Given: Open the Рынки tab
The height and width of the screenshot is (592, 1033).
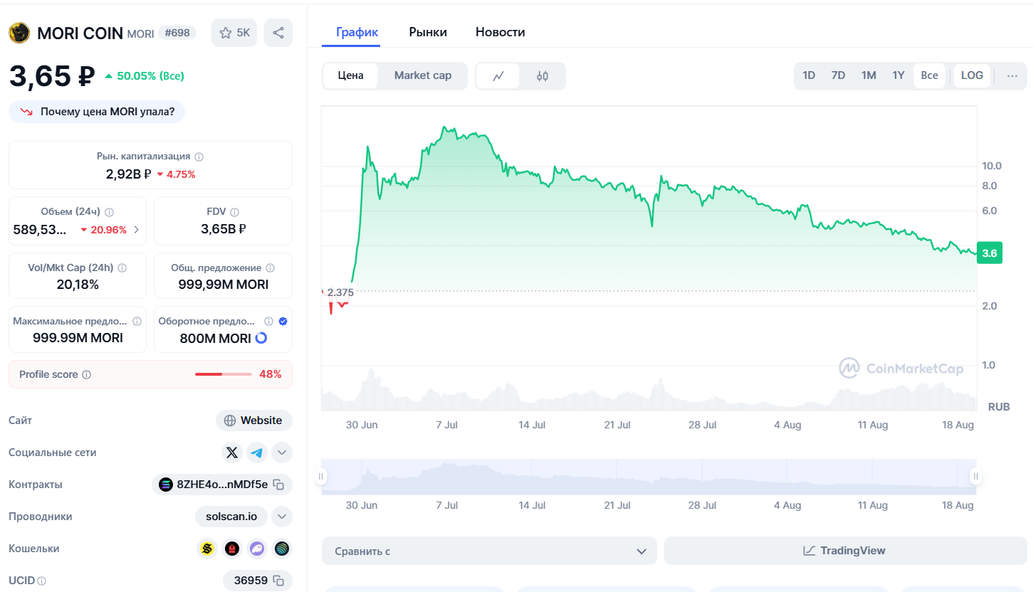Looking at the screenshot, I should tap(428, 32).
